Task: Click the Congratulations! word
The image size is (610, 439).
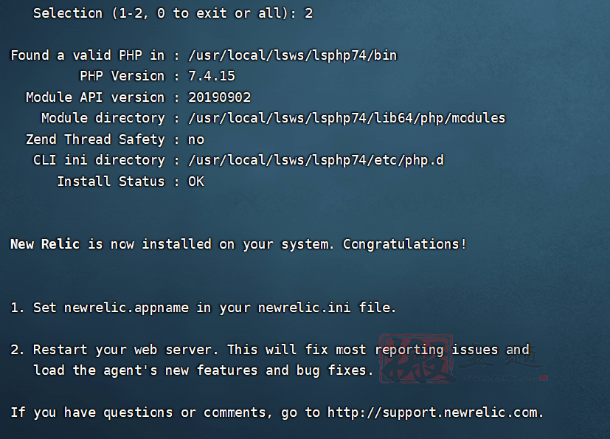Action: pyautogui.click(x=404, y=244)
